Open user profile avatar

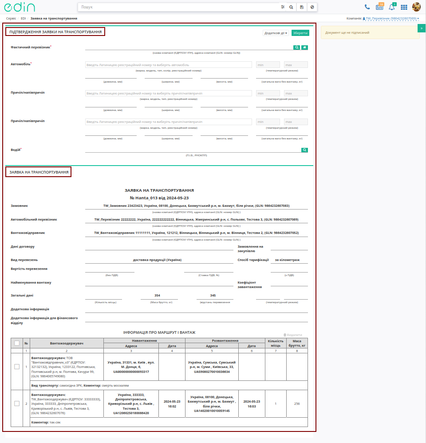coord(416,7)
